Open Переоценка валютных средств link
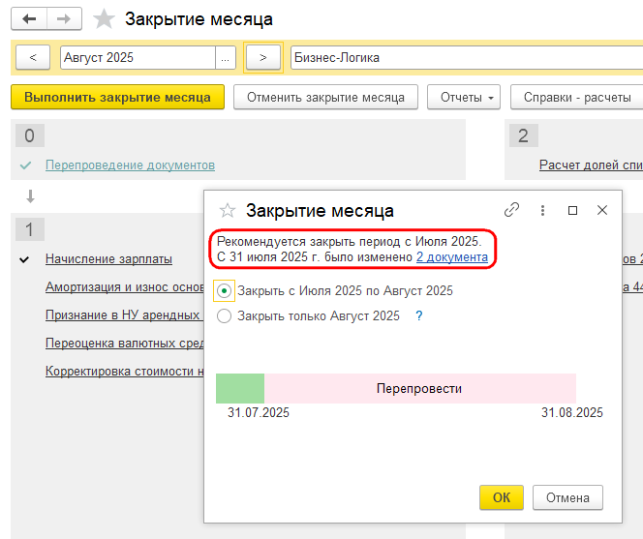The image size is (643, 539). (x=125, y=343)
